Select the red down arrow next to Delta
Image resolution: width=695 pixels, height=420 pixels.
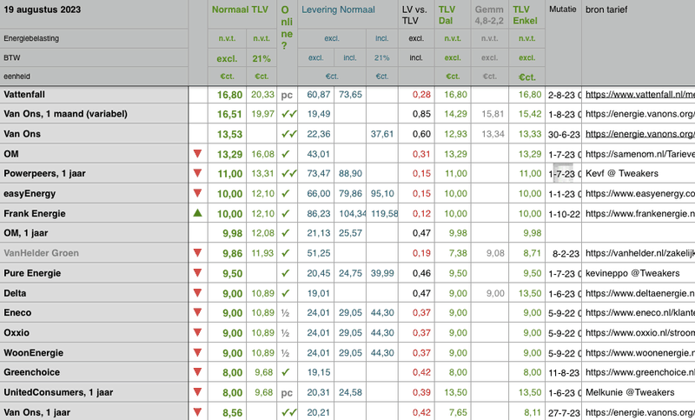coord(198,293)
